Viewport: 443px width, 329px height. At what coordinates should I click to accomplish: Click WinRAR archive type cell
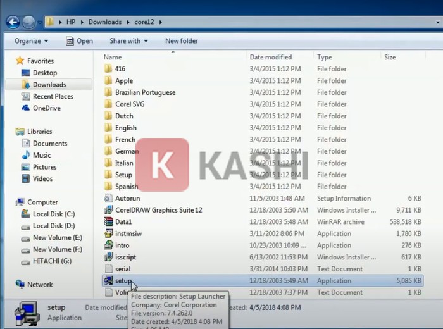(340, 221)
